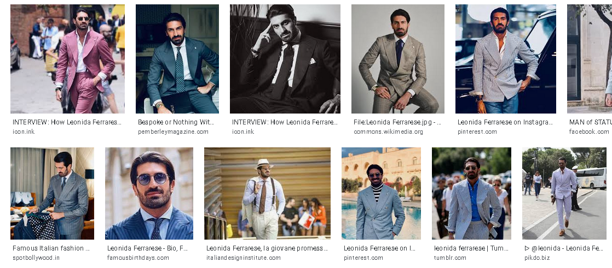Click the 'Famous Italian fashion' title link

coord(51,248)
